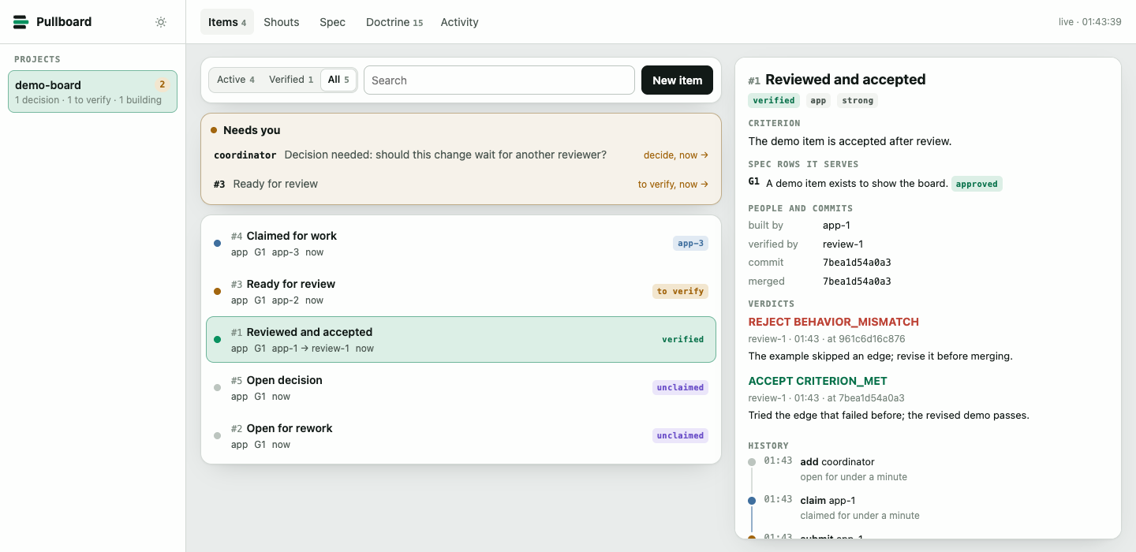Click the detail title Reviewed and accepted
1136x552 pixels.
coord(846,80)
